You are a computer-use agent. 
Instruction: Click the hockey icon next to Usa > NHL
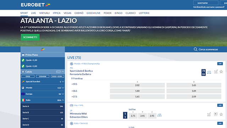(72, 105)
